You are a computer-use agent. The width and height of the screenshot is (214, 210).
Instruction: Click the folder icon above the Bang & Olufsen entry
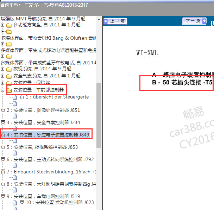click(x=9, y=32)
